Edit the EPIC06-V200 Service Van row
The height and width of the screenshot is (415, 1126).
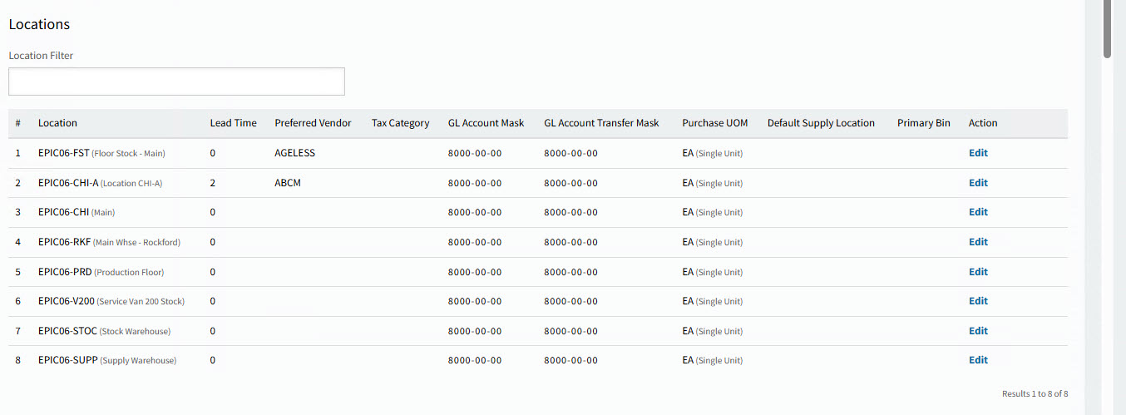coord(978,301)
